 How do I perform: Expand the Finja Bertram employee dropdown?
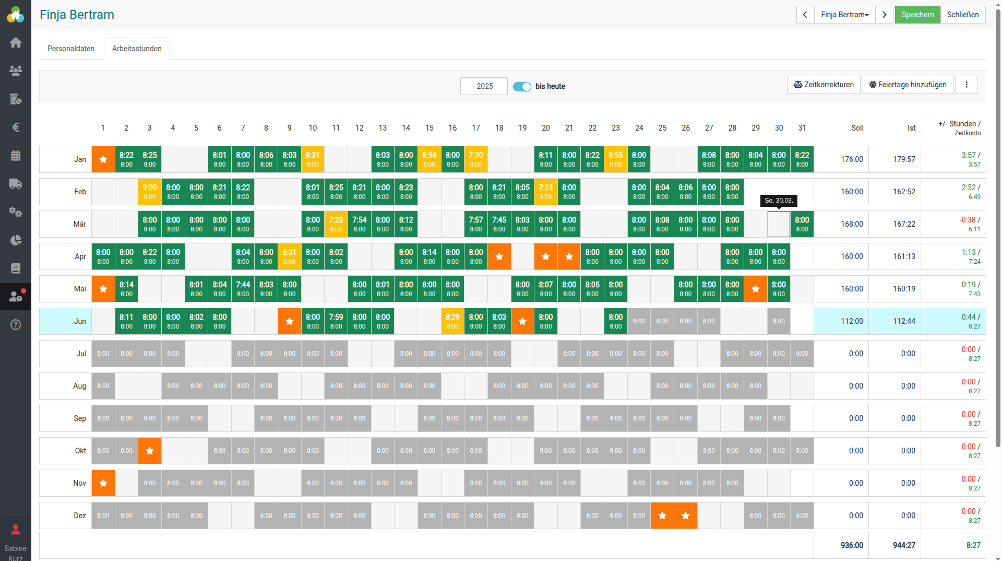point(844,15)
